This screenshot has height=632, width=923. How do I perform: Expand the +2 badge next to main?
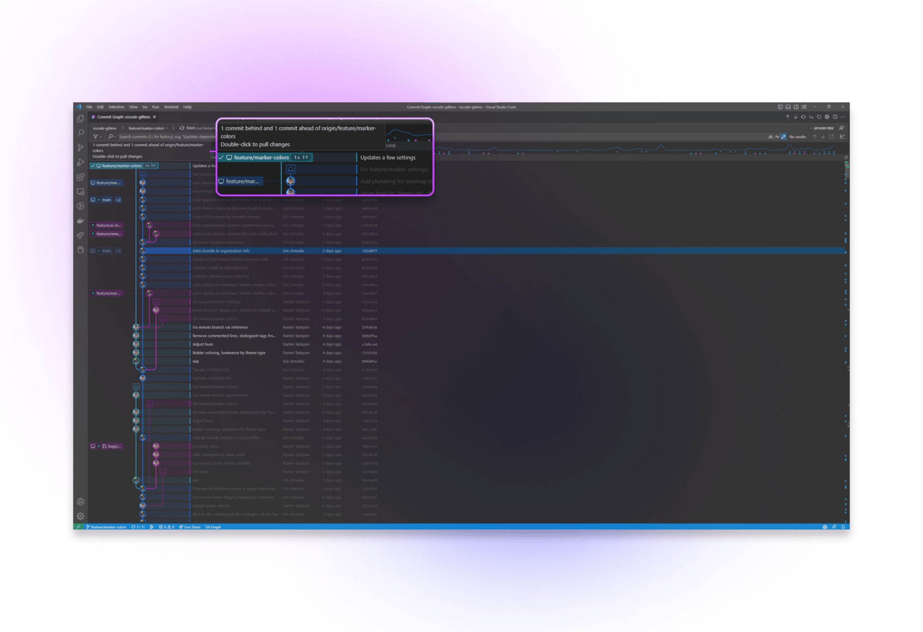[118, 200]
